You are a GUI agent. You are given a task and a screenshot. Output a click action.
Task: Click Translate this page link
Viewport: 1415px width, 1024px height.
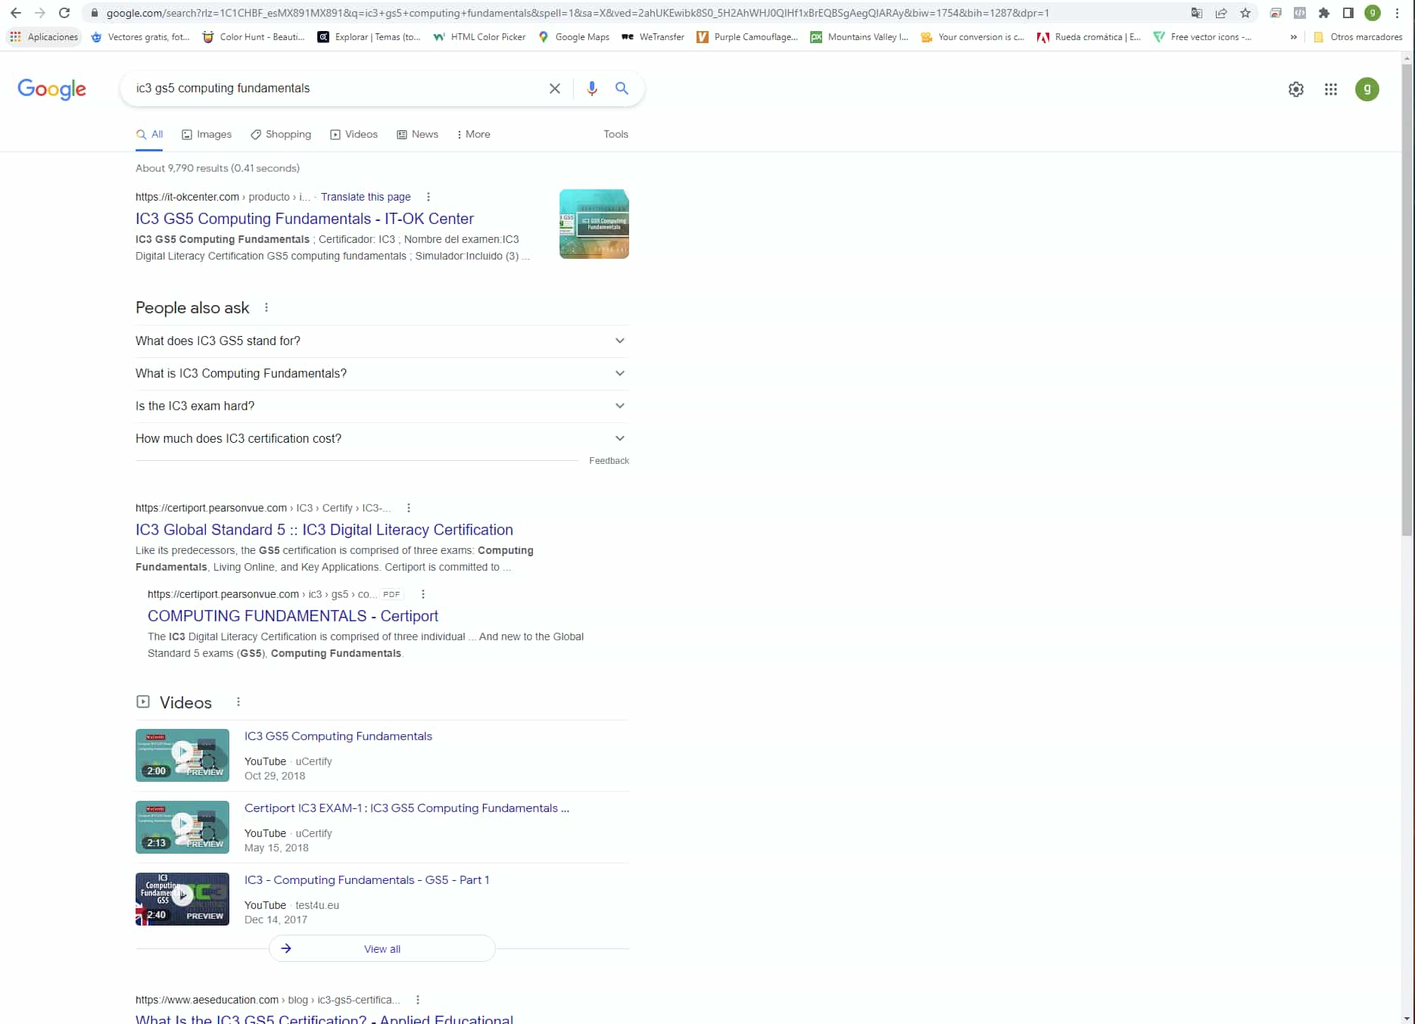point(366,197)
